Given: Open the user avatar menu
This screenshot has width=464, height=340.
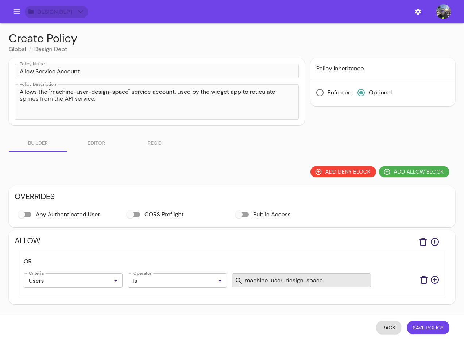Looking at the screenshot, I should [444, 12].
